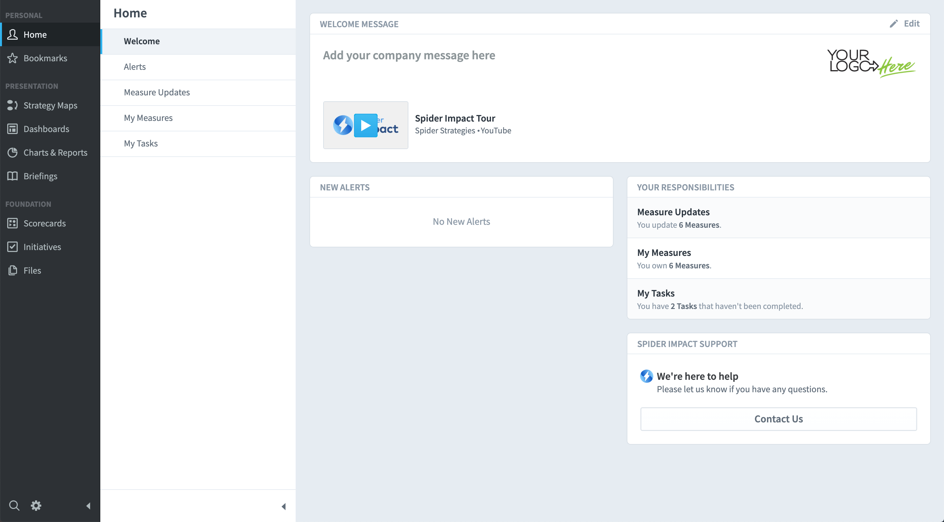Click 'Spider Strategies • YouTube' caption

pos(463,131)
